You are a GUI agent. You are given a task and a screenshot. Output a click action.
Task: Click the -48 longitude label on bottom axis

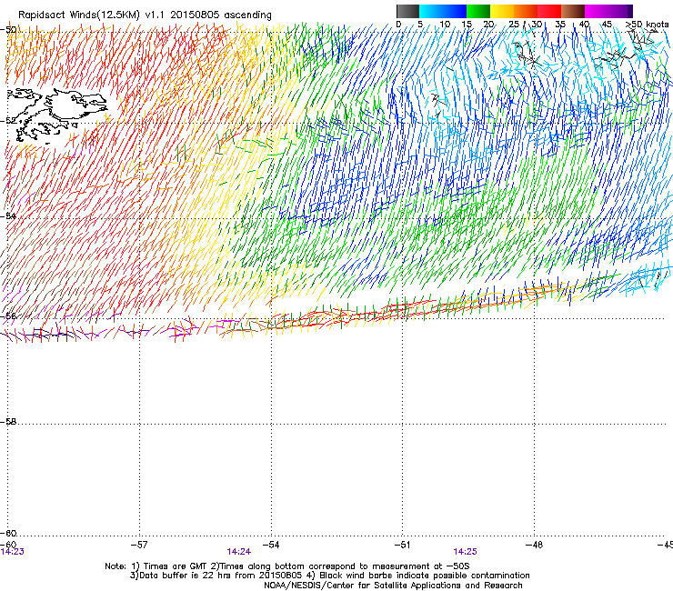tap(534, 545)
